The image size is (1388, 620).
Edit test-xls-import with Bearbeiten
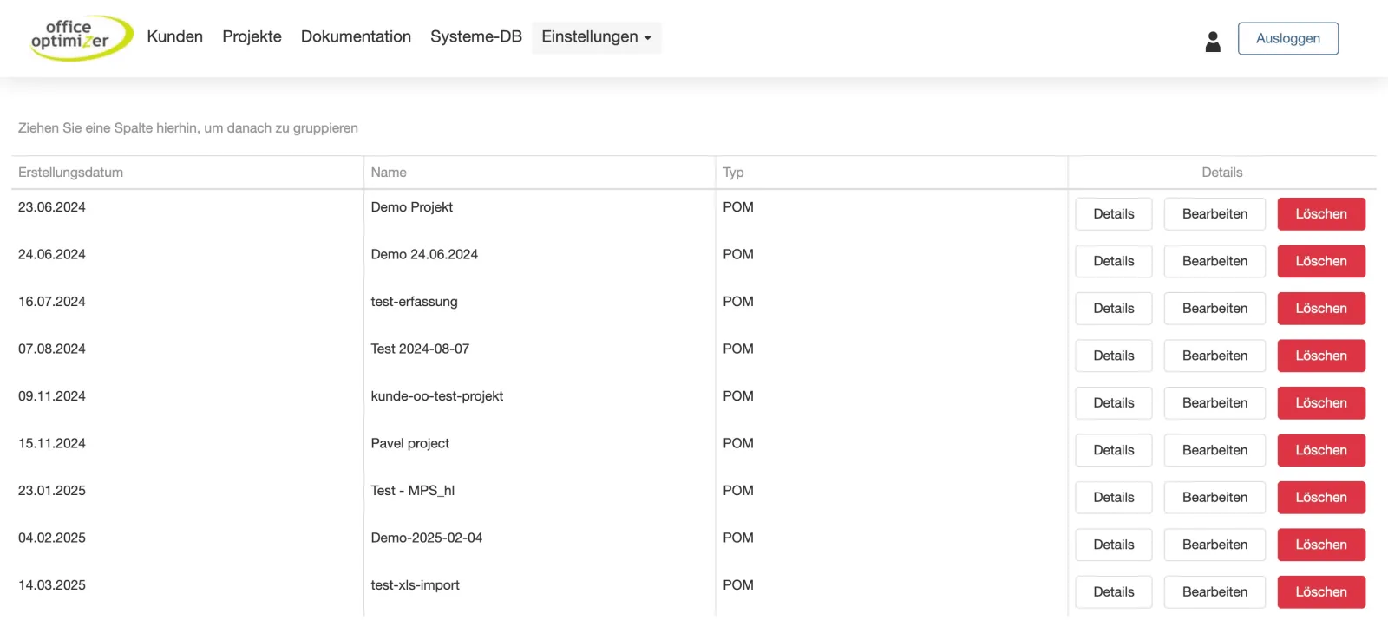(1214, 592)
